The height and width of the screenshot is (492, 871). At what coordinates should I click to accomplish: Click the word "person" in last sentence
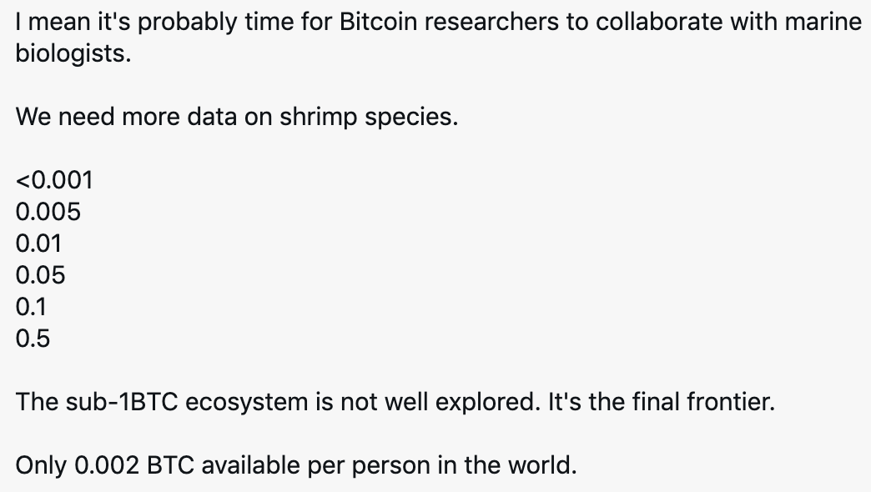click(390, 465)
